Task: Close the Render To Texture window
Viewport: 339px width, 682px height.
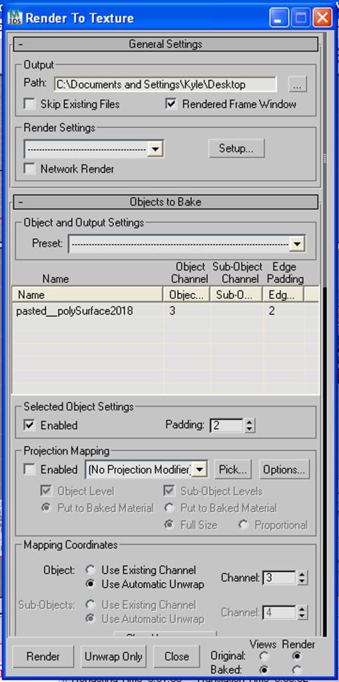Action: (322, 18)
